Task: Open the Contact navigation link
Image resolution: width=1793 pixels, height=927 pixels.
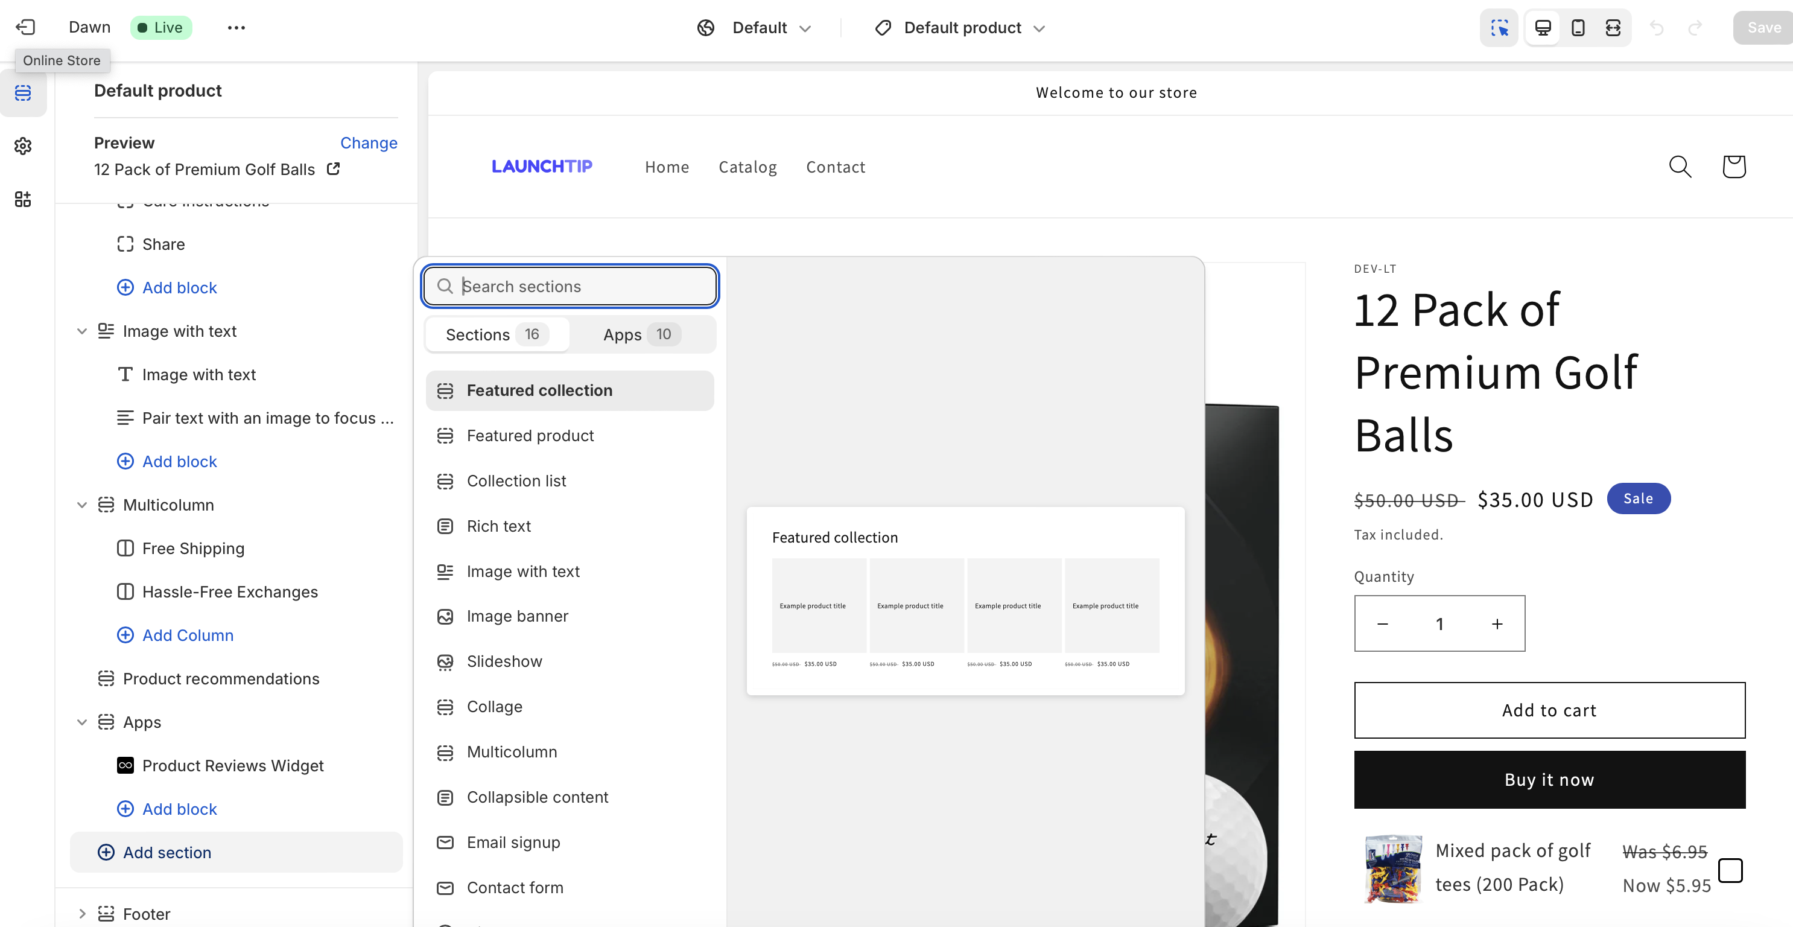Action: point(835,167)
